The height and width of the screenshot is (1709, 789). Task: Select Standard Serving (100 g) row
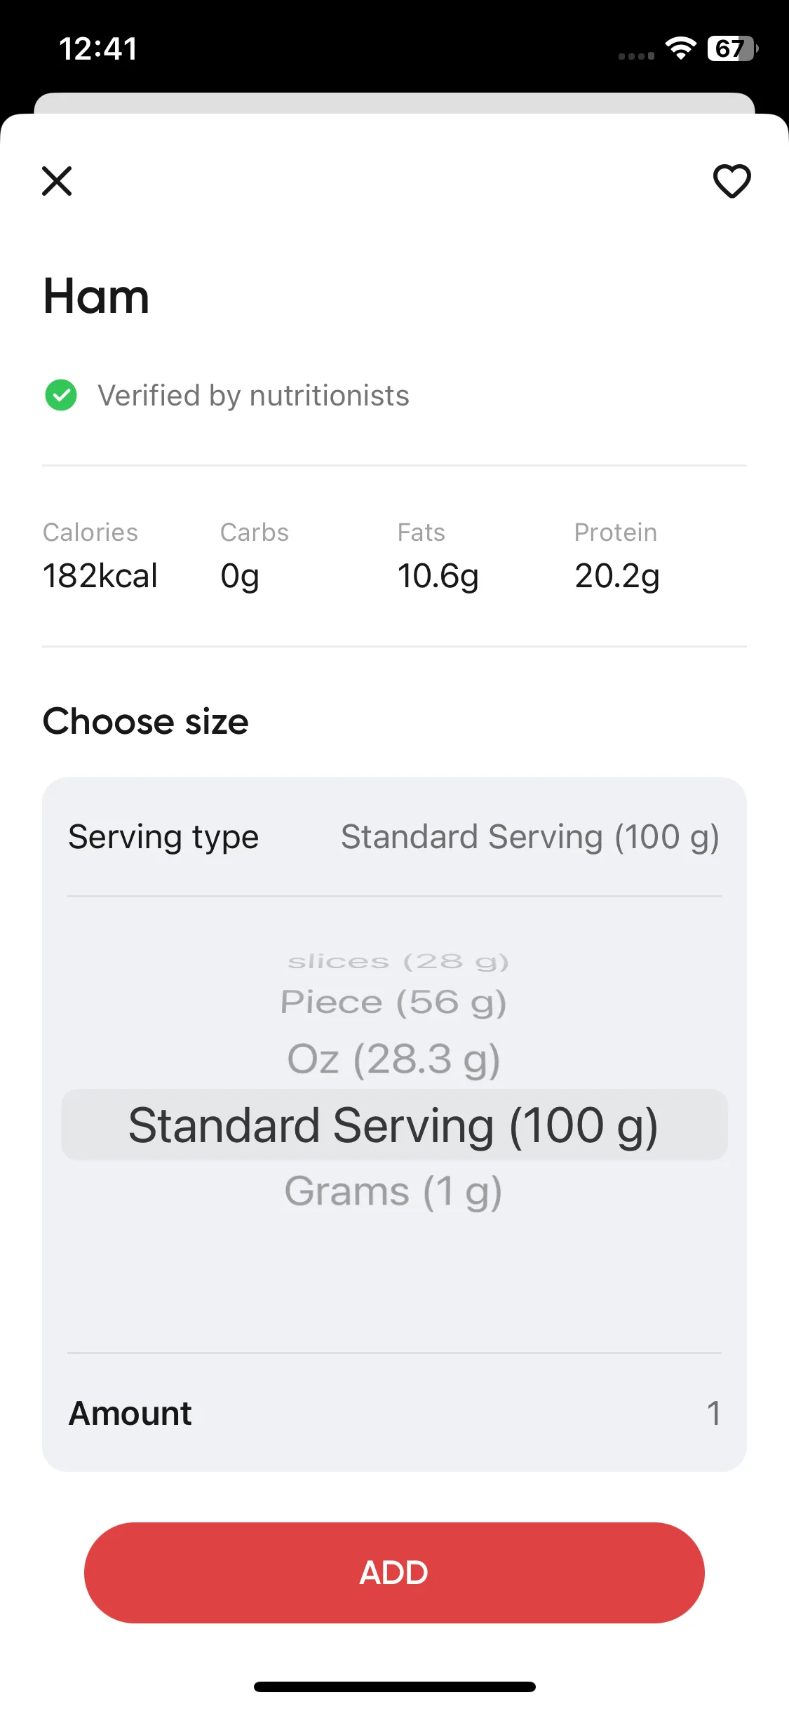[394, 1125]
